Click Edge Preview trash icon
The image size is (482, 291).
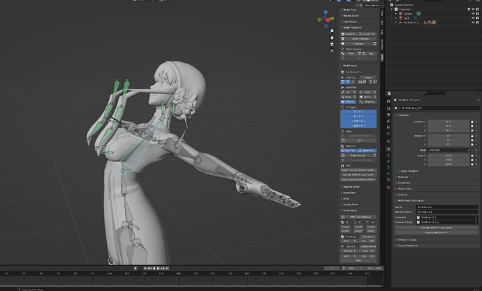point(374,156)
